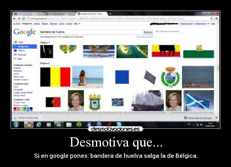
Task: Open the Belgian flag image result
Action: click(55, 77)
